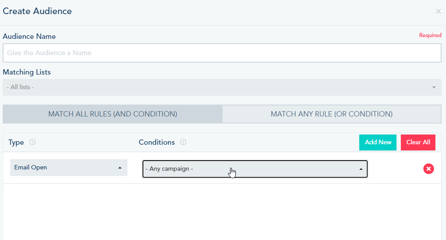Click the Audience Name label
This screenshot has height=240, width=446.
pyautogui.click(x=29, y=36)
